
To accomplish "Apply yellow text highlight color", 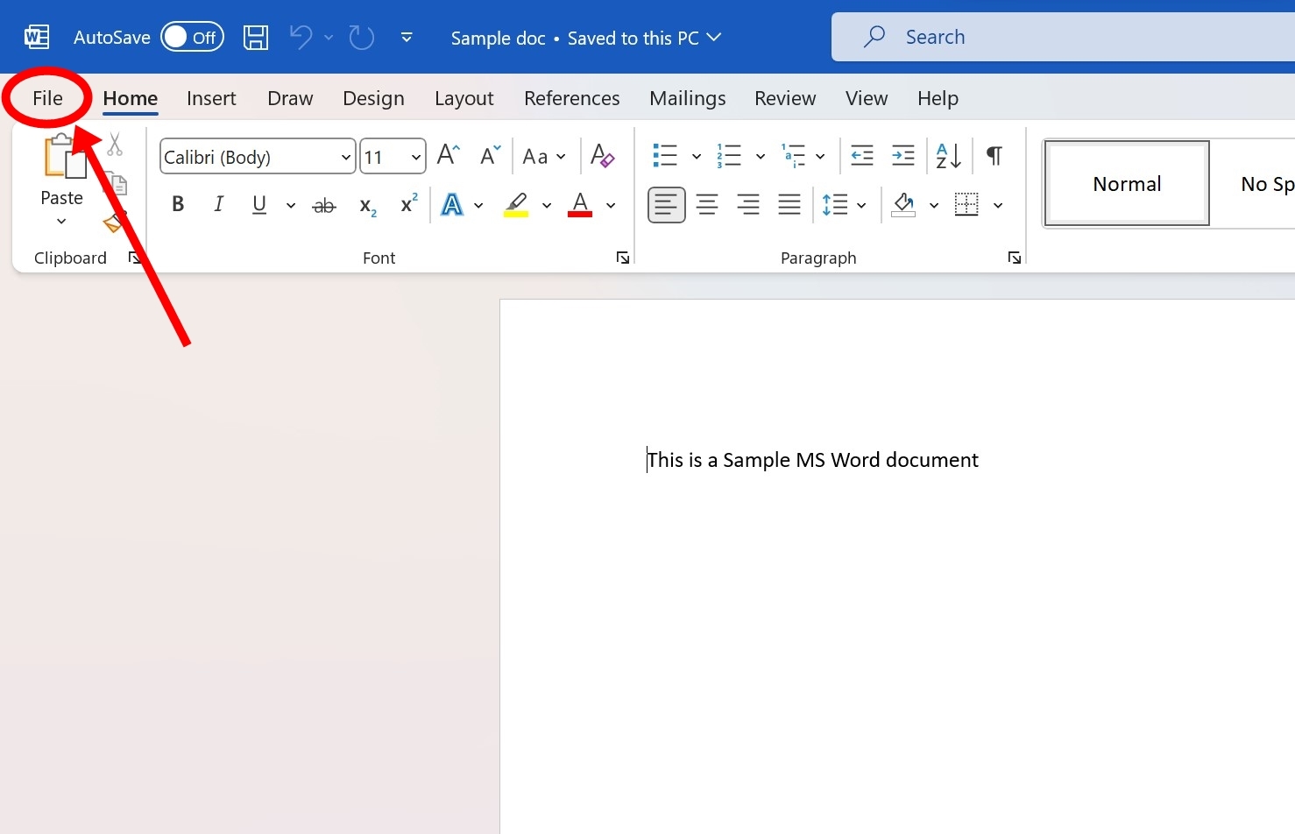I will tap(516, 205).
